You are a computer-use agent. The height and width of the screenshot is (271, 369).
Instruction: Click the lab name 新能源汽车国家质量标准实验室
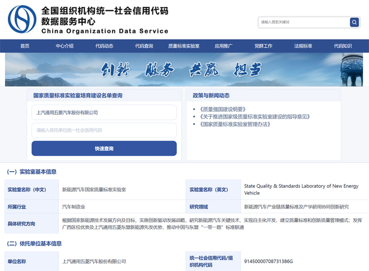click(94, 190)
